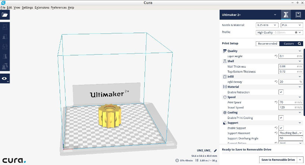This screenshot has width=305, height=165.
Task: Select the Per Model Settings tool
Action: (x=5, y=66)
